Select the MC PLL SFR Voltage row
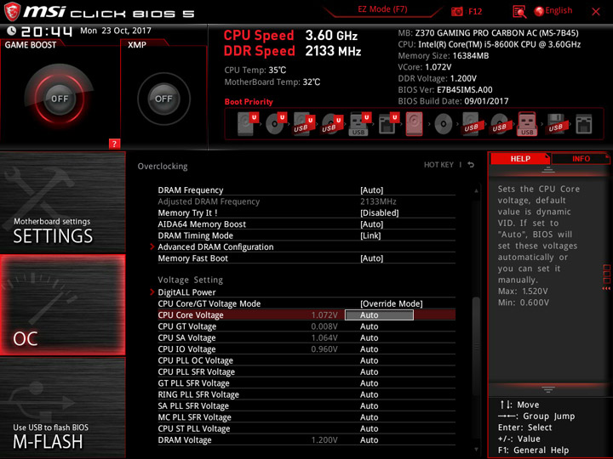 [306, 416]
